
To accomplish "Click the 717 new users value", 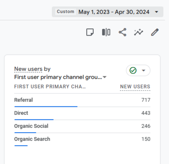I will (x=146, y=100).
